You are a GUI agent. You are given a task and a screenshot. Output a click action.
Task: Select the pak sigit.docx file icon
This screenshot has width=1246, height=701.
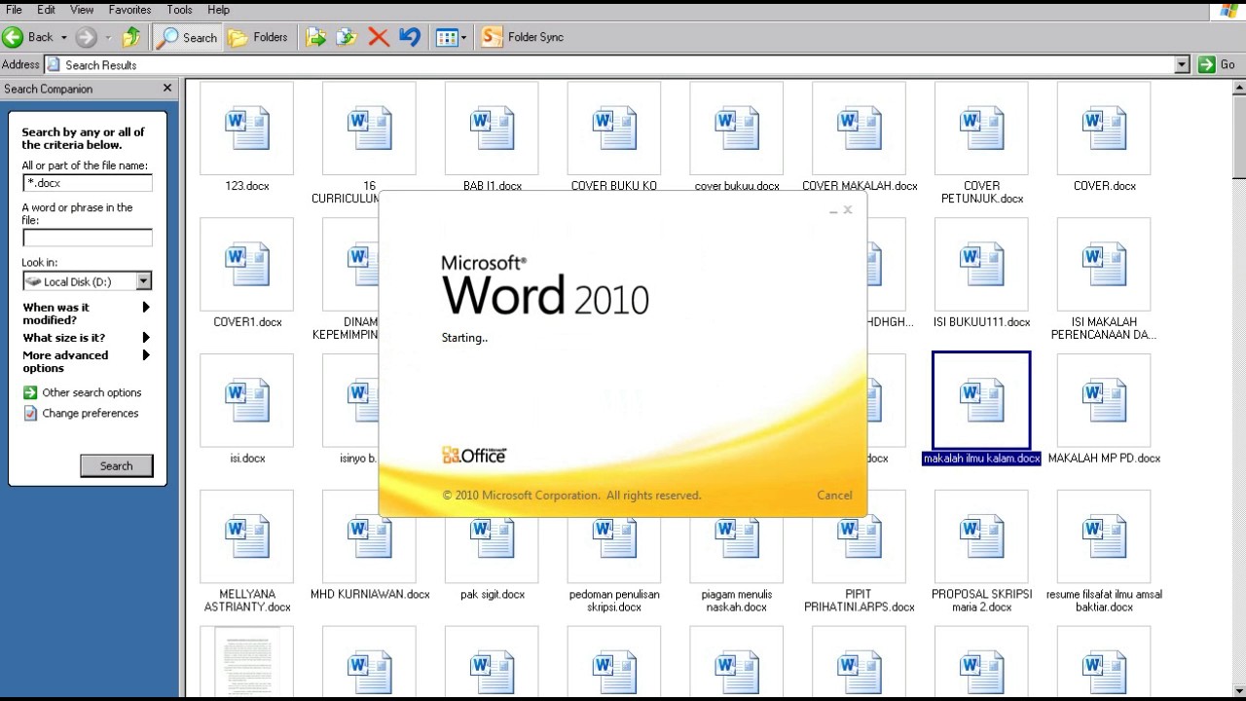tap(492, 537)
